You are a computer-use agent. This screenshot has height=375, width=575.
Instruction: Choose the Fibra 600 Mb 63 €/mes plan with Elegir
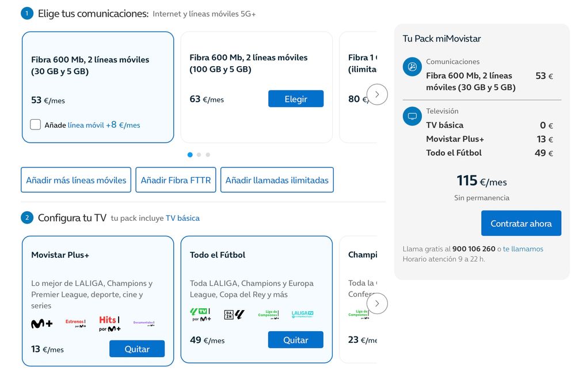click(296, 98)
